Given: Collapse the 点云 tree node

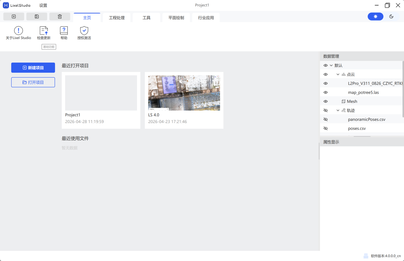Looking at the screenshot, I should (338, 75).
